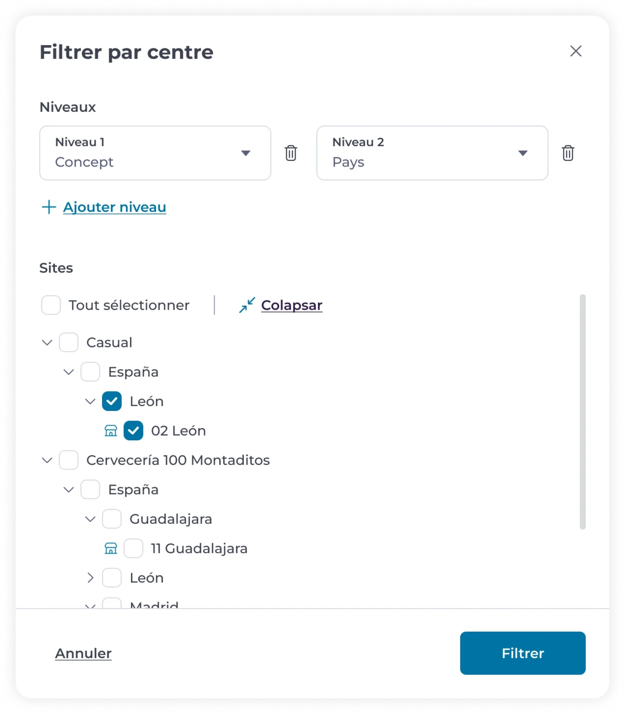Close the Filtrer par centre dialog
625x714 pixels.
[x=576, y=51]
